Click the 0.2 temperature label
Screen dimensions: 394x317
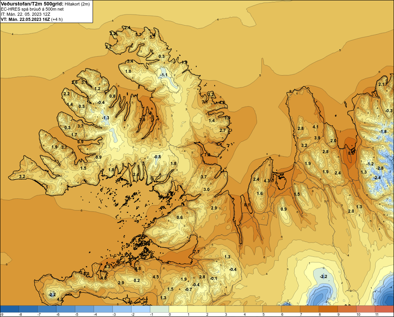click(x=137, y=280)
